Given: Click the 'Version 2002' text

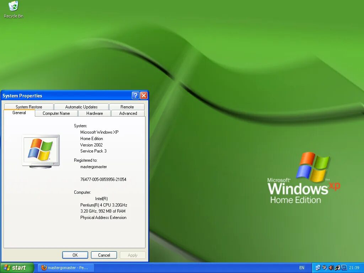Looking at the screenshot, I should [91, 145].
